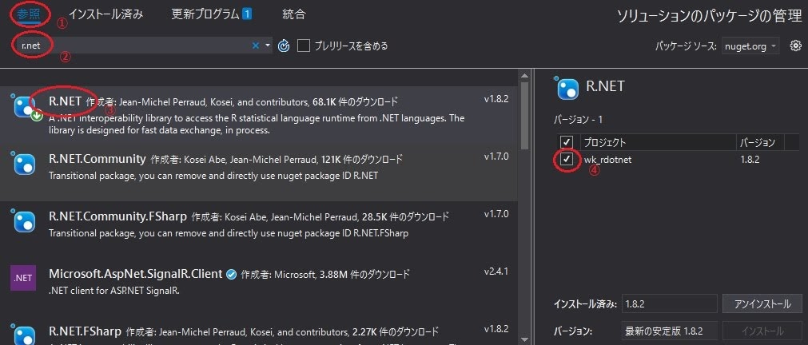The height and width of the screenshot is (345, 808).
Task: Click the アンインストール button
Action: click(x=762, y=303)
